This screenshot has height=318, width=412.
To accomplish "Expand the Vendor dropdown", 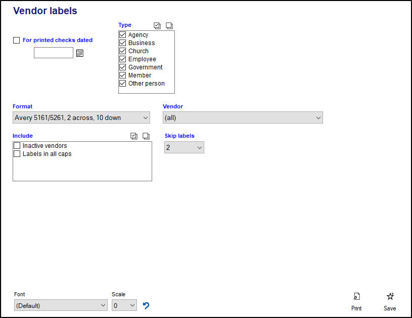I will coord(243,118).
